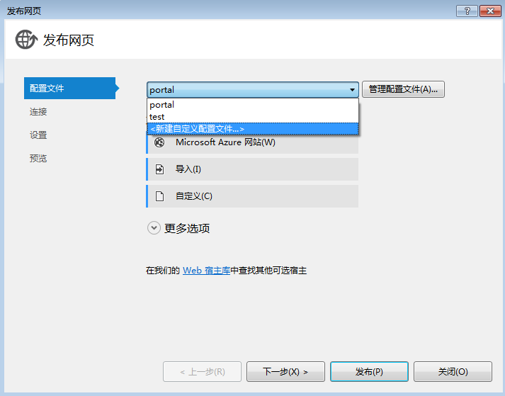Screen dimensions: 505x396
Task: Select portal in the dropdown list
Action: (252, 105)
